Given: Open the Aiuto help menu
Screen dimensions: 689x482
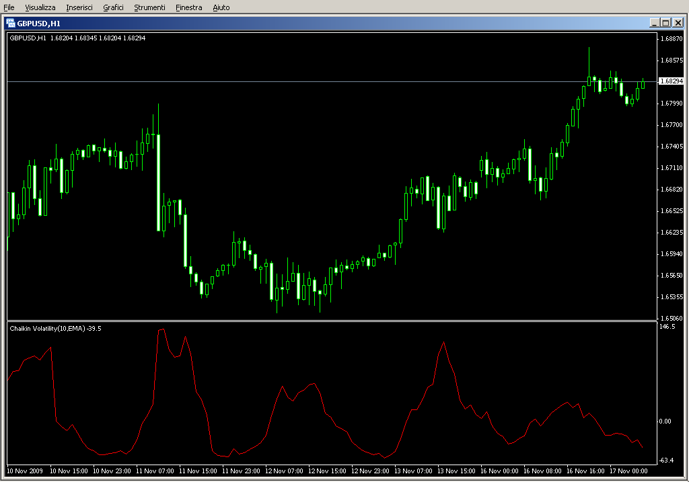Looking at the screenshot, I should (x=221, y=7).
